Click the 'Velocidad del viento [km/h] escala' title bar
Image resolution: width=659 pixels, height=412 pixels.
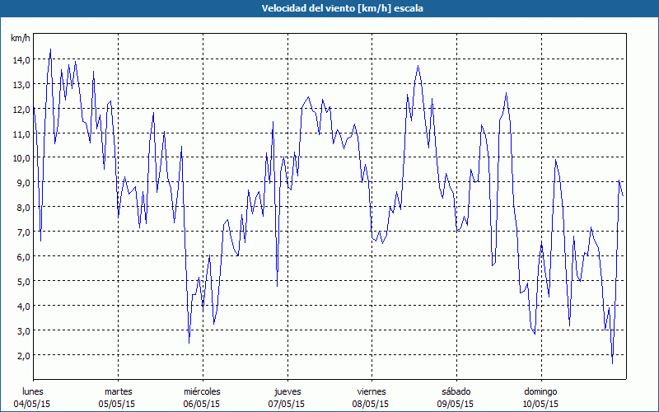click(329, 8)
